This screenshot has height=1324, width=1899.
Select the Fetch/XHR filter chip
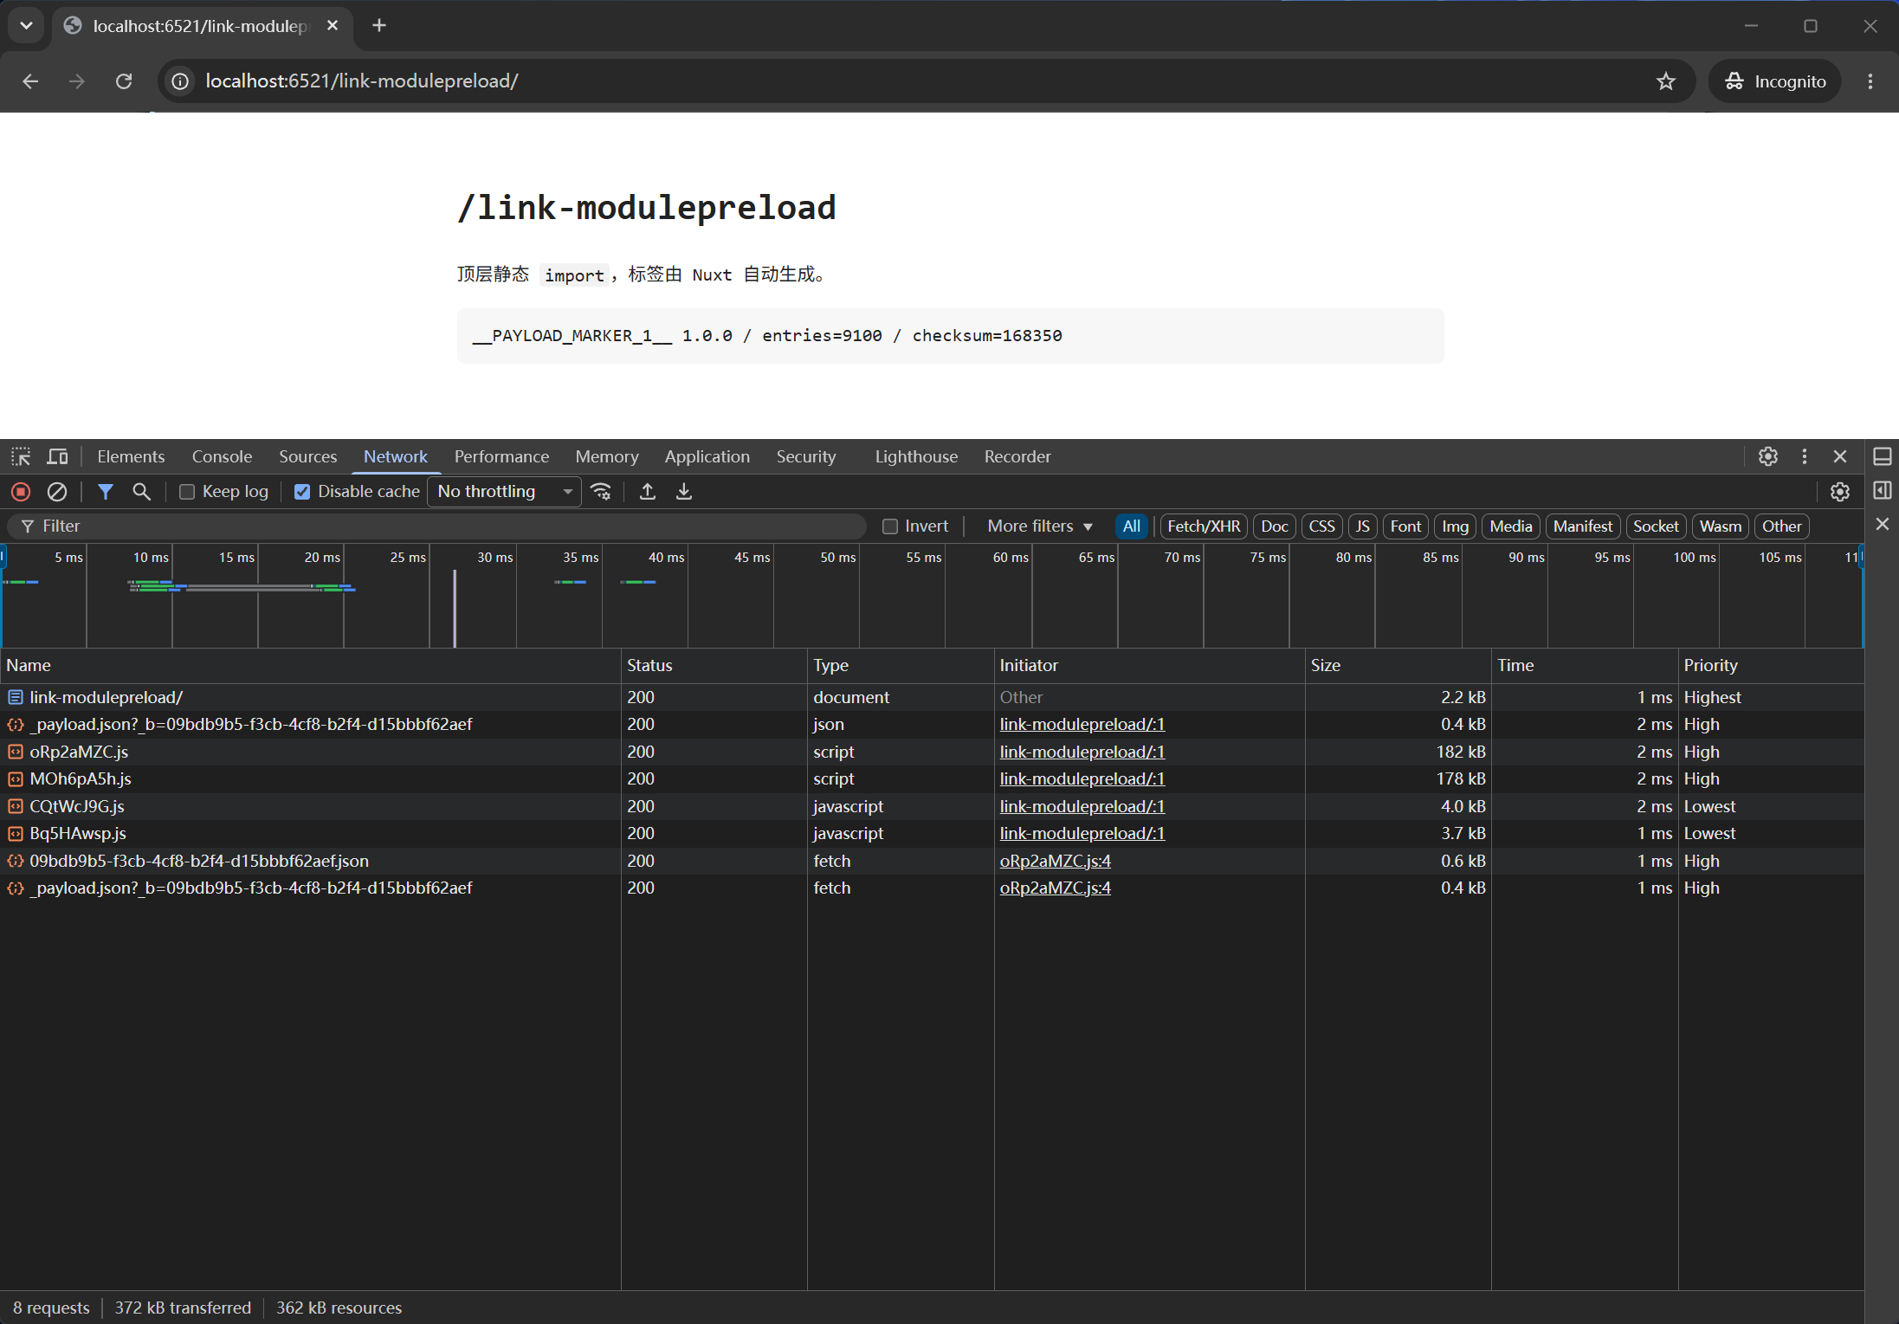point(1203,526)
